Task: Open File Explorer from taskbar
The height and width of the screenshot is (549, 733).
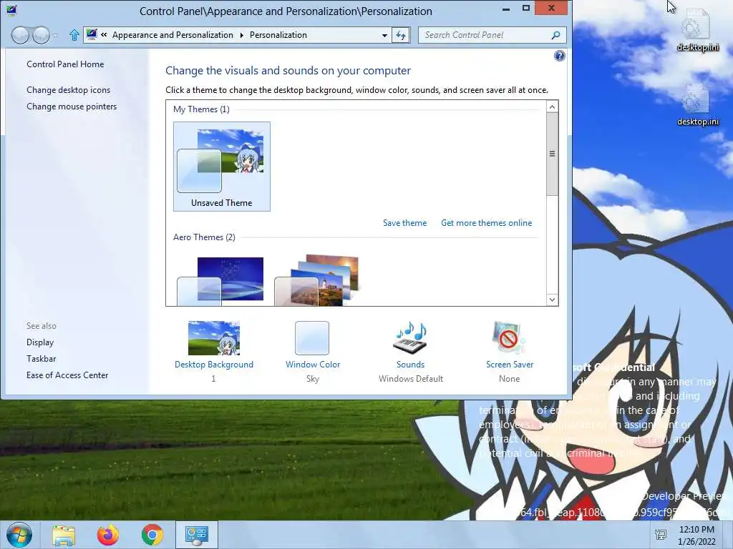Action: (64, 535)
